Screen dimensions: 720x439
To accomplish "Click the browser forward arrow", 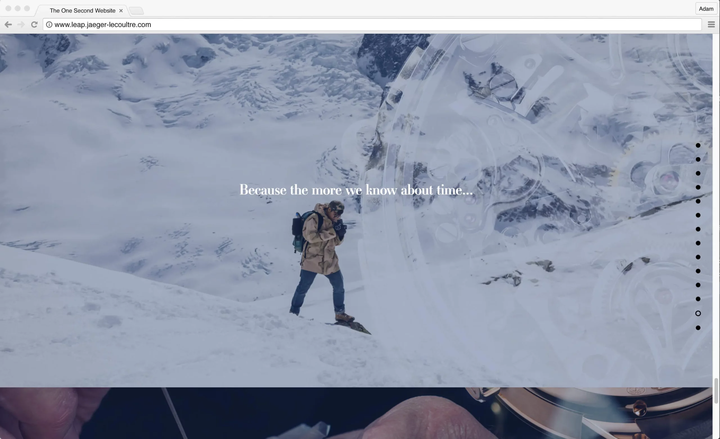I will 21,24.
